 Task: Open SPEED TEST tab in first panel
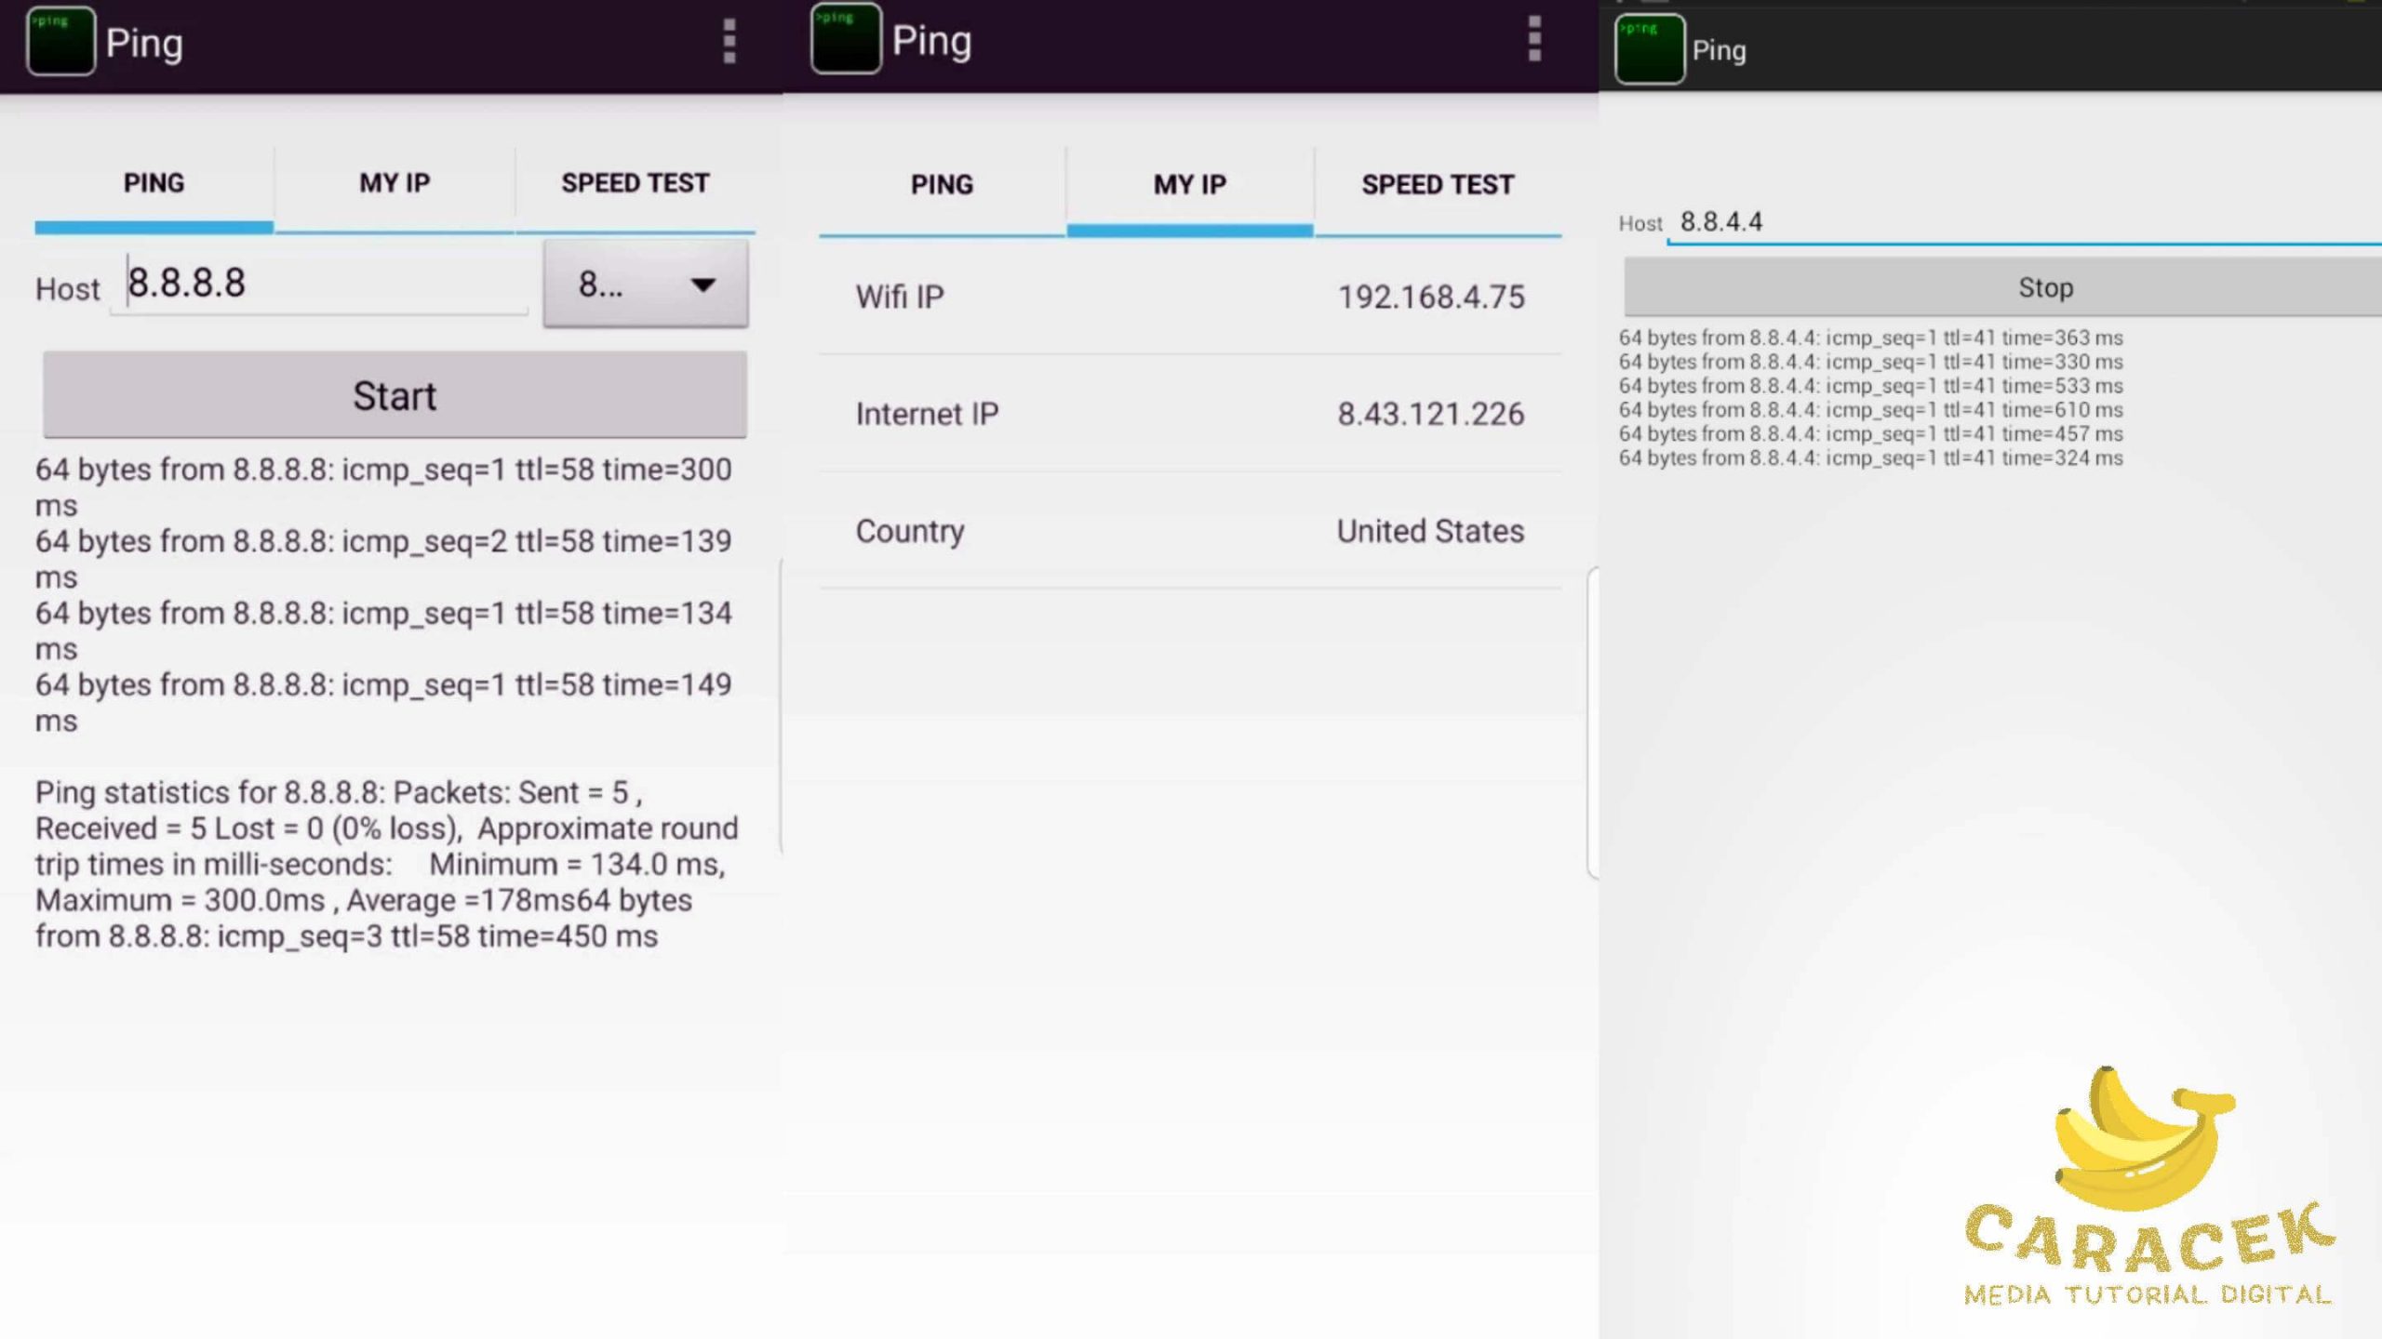coord(635,181)
